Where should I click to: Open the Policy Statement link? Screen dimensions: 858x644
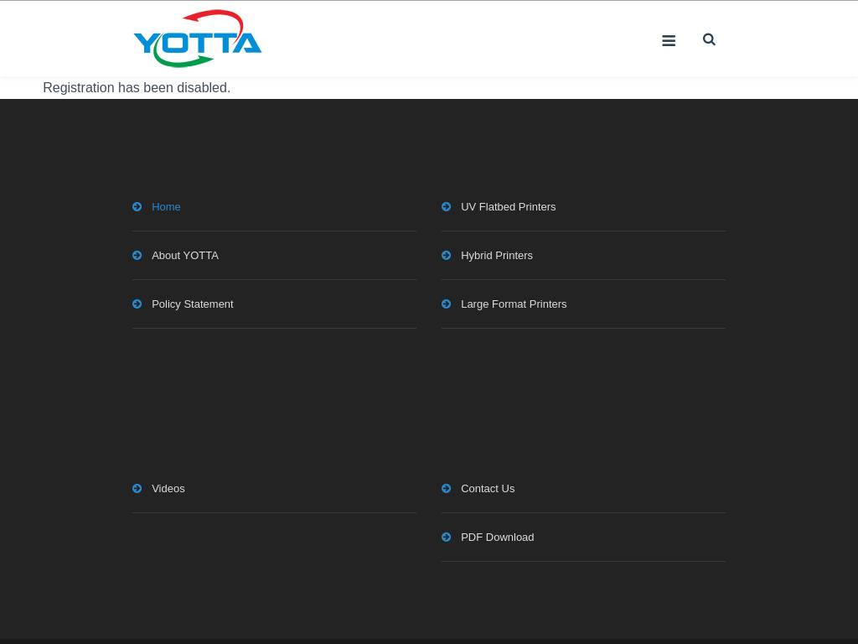click(193, 304)
